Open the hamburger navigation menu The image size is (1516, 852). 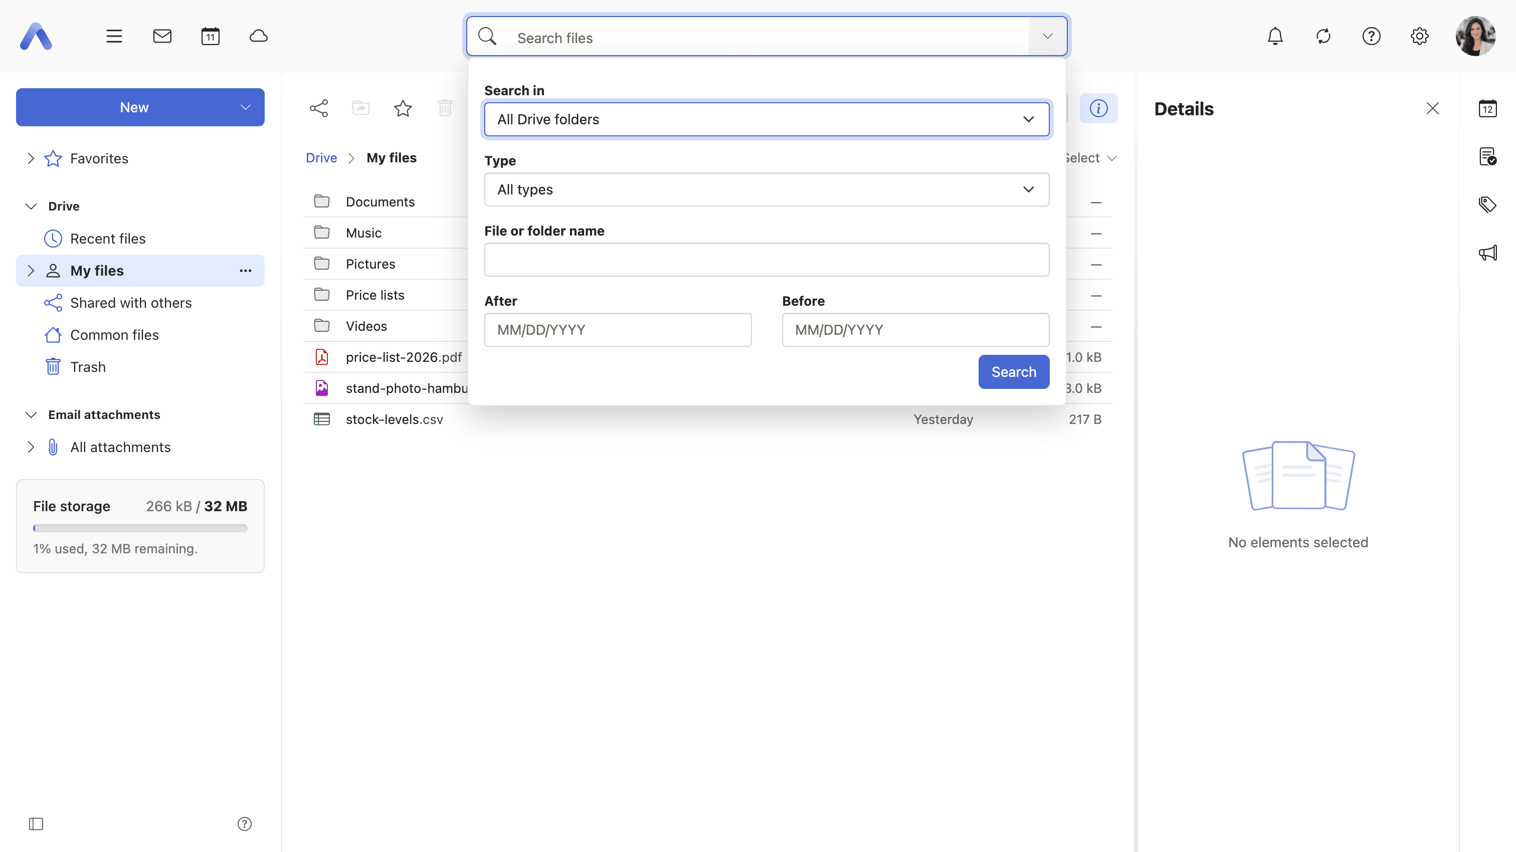pos(114,37)
